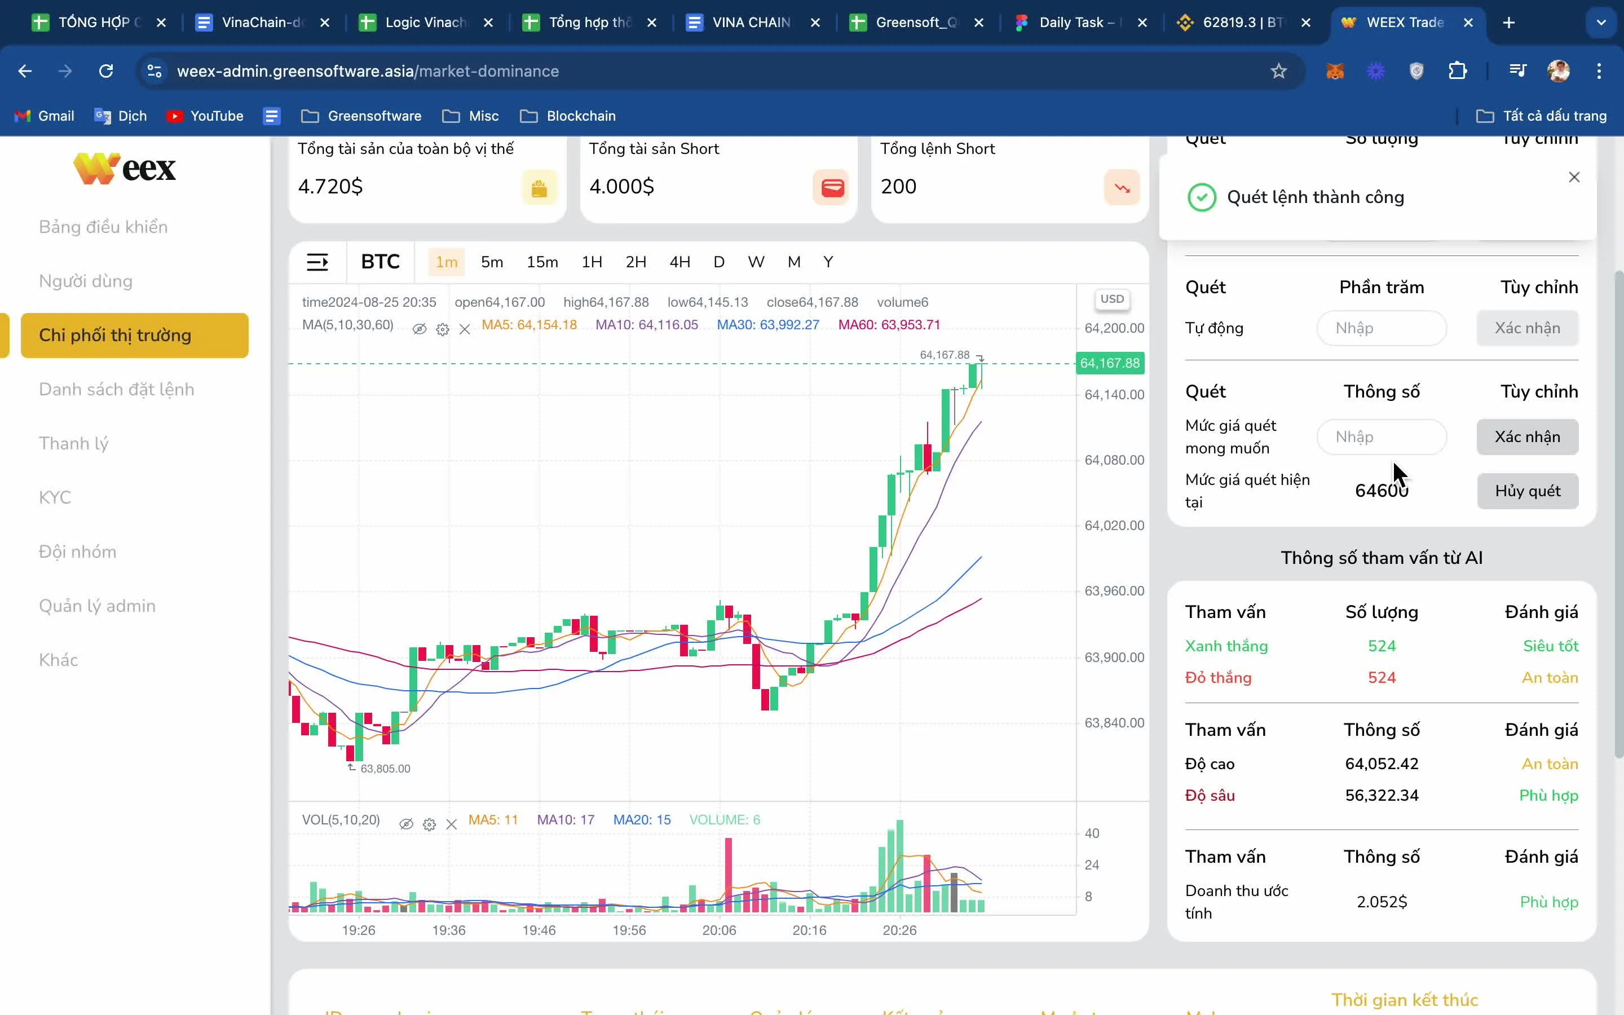Open Danh sách đặt lệnh sidebar menu
Image resolution: width=1624 pixels, height=1015 pixels.
tap(117, 389)
